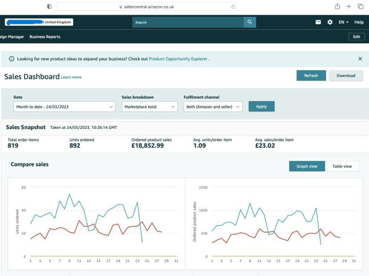Click the Avg. sales/order item £23.02
The height and width of the screenshot is (276, 369).
265,145
